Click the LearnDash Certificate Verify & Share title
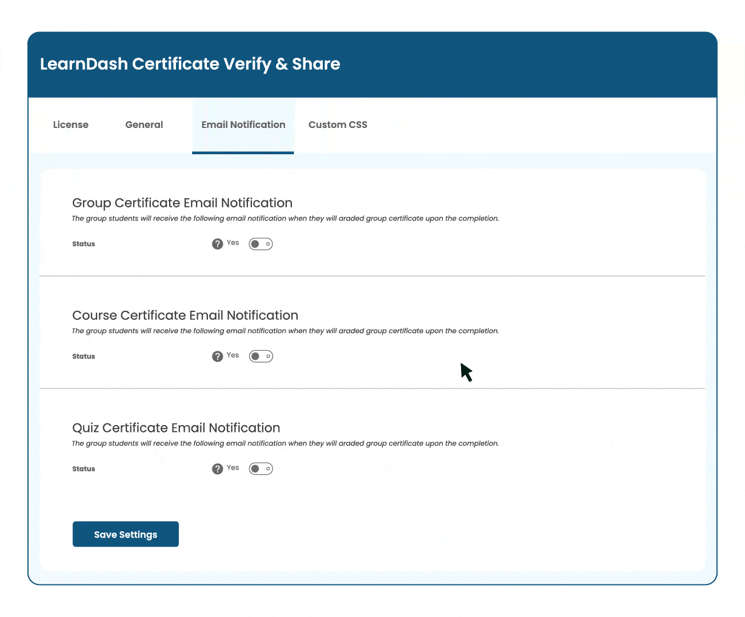 [190, 64]
